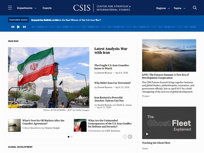Expand the Topics dropdown
Image resolution: width=204 pixels, height=153 pixels.
(x=179, y=8)
